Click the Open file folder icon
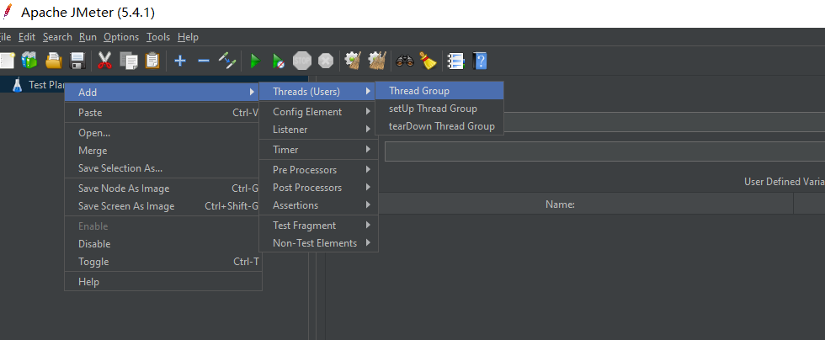 pos(54,61)
